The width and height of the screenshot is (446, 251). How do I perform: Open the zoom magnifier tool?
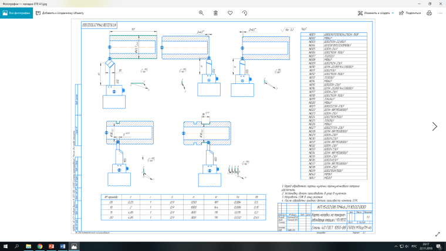point(201,13)
